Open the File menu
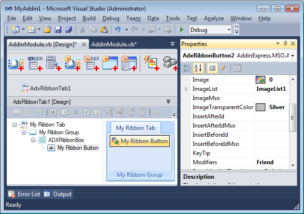 (12, 18)
